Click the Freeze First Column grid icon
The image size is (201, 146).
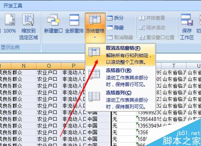(94, 97)
